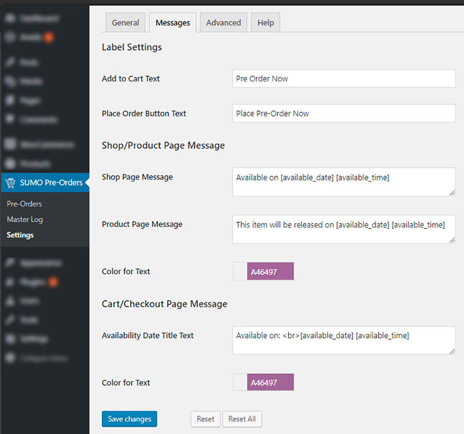The width and height of the screenshot is (464, 434).
Task: Click the Pages icon in the sidebar
Action: 11,101
